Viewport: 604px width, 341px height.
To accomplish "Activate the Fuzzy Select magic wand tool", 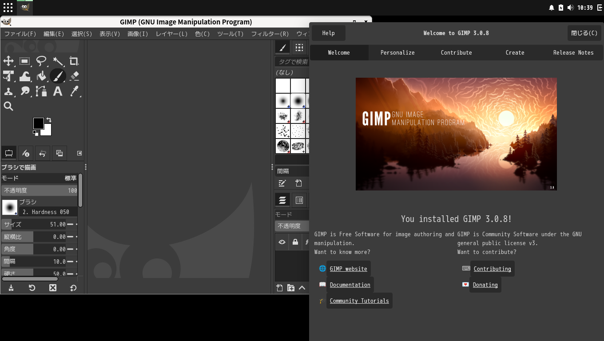I will (x=58, y=61).
